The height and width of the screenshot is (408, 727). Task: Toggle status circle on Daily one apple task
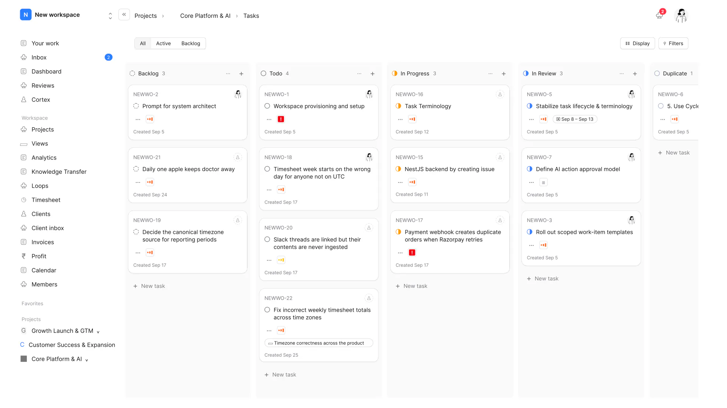coord(136,169)
